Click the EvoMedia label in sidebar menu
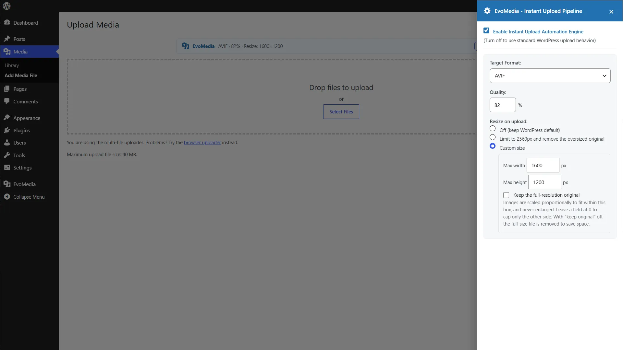This screenshot has width=623, height=350. point(24,184)
